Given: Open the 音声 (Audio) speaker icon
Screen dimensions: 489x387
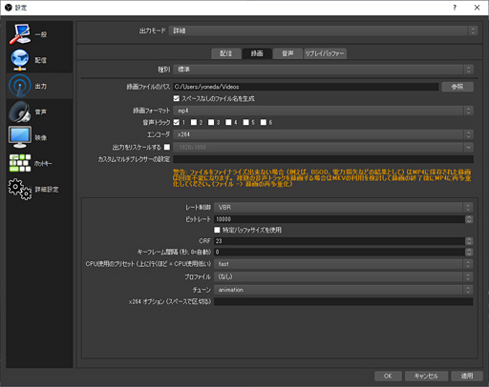Looking at the screenshot, I should (20, 112).
